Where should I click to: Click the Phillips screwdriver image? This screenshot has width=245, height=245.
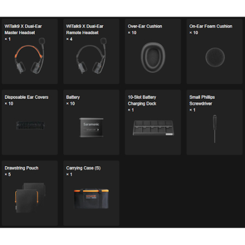pos(215,128)
